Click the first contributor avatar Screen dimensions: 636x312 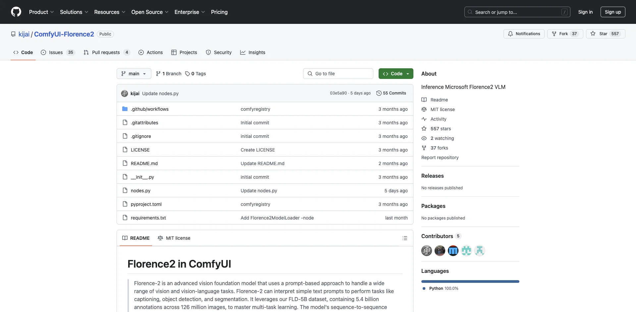click(427, 251)
